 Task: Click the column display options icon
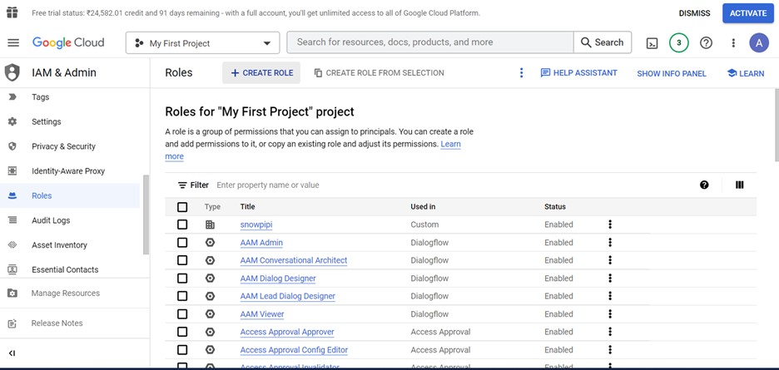[739, 185]
